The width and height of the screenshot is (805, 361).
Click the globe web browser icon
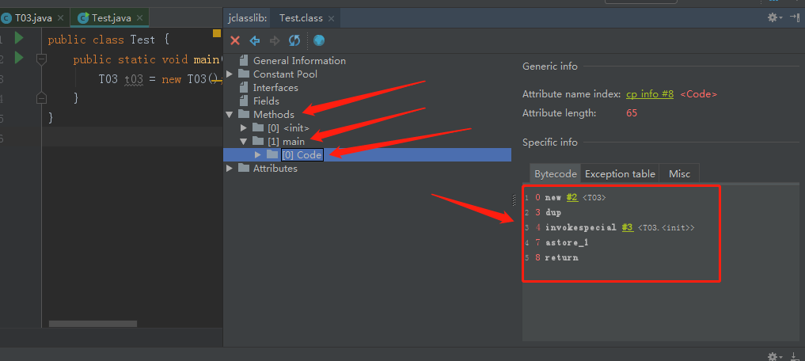click(319, 40)
